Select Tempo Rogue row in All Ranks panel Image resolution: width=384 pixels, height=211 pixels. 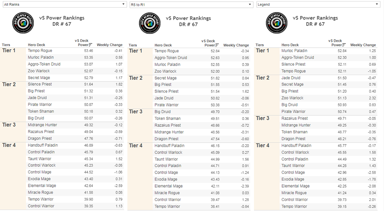pos(75,50)
